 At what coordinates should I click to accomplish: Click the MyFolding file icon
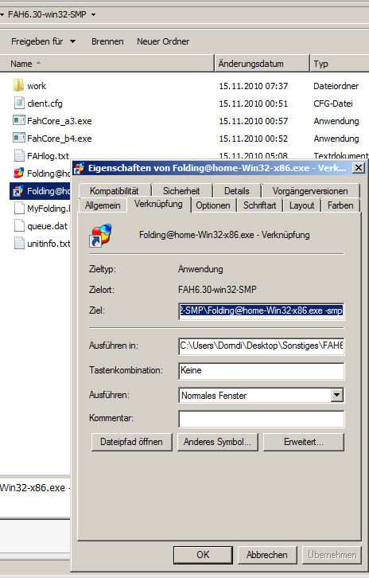19,209
